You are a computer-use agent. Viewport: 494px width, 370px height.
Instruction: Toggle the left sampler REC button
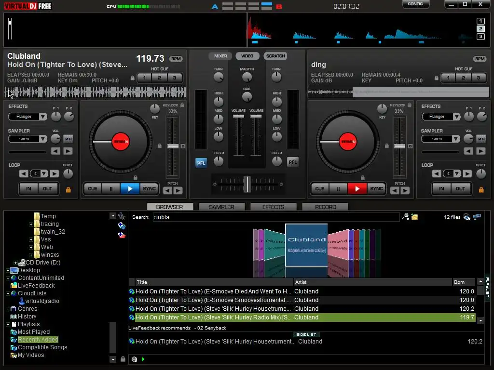coord(69,139)
